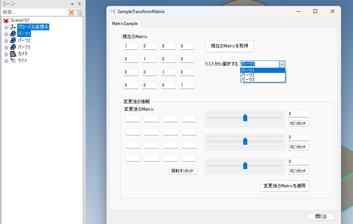Open the シーン panel options dropdown arrow
The width and height of the screenshot is (353, 224).
coord(72,4)
